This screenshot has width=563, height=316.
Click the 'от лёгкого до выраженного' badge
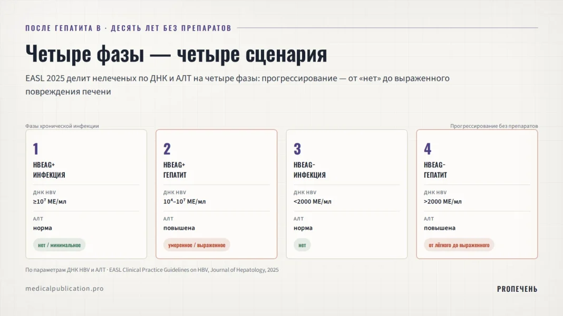[459, 245]
